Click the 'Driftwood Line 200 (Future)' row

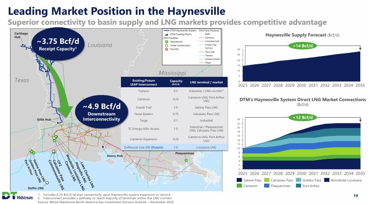tap(174, 147)
